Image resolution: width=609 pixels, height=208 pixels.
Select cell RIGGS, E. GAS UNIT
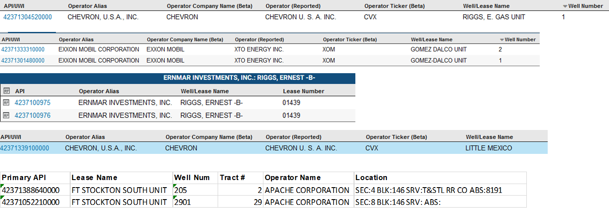pos(494,17)
